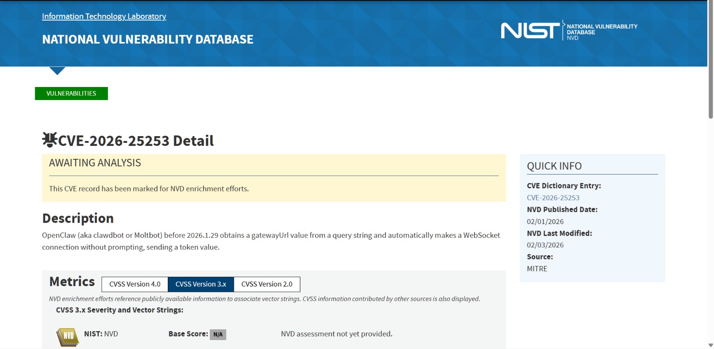Switch to the CVSS Version 4.0 tab

135,284
